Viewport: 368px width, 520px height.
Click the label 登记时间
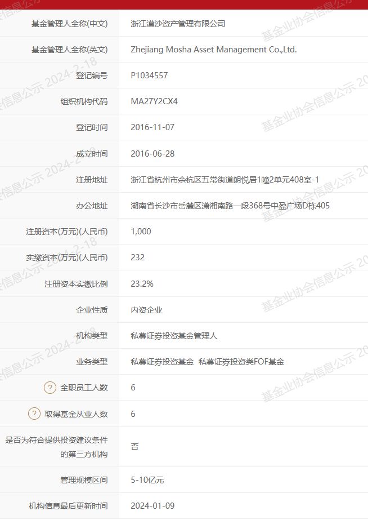click(92, 127)
